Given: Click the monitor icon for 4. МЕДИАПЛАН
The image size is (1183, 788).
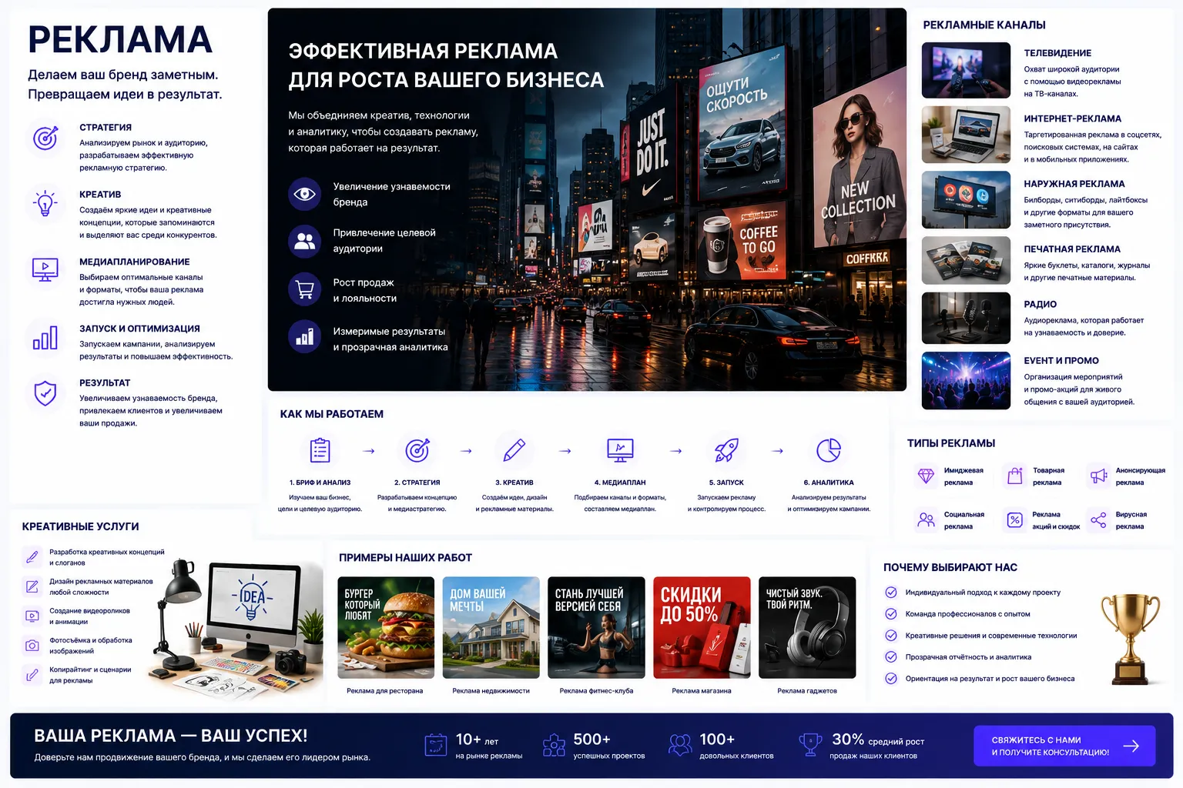Looking at the screenshot, I should (620, 450).
